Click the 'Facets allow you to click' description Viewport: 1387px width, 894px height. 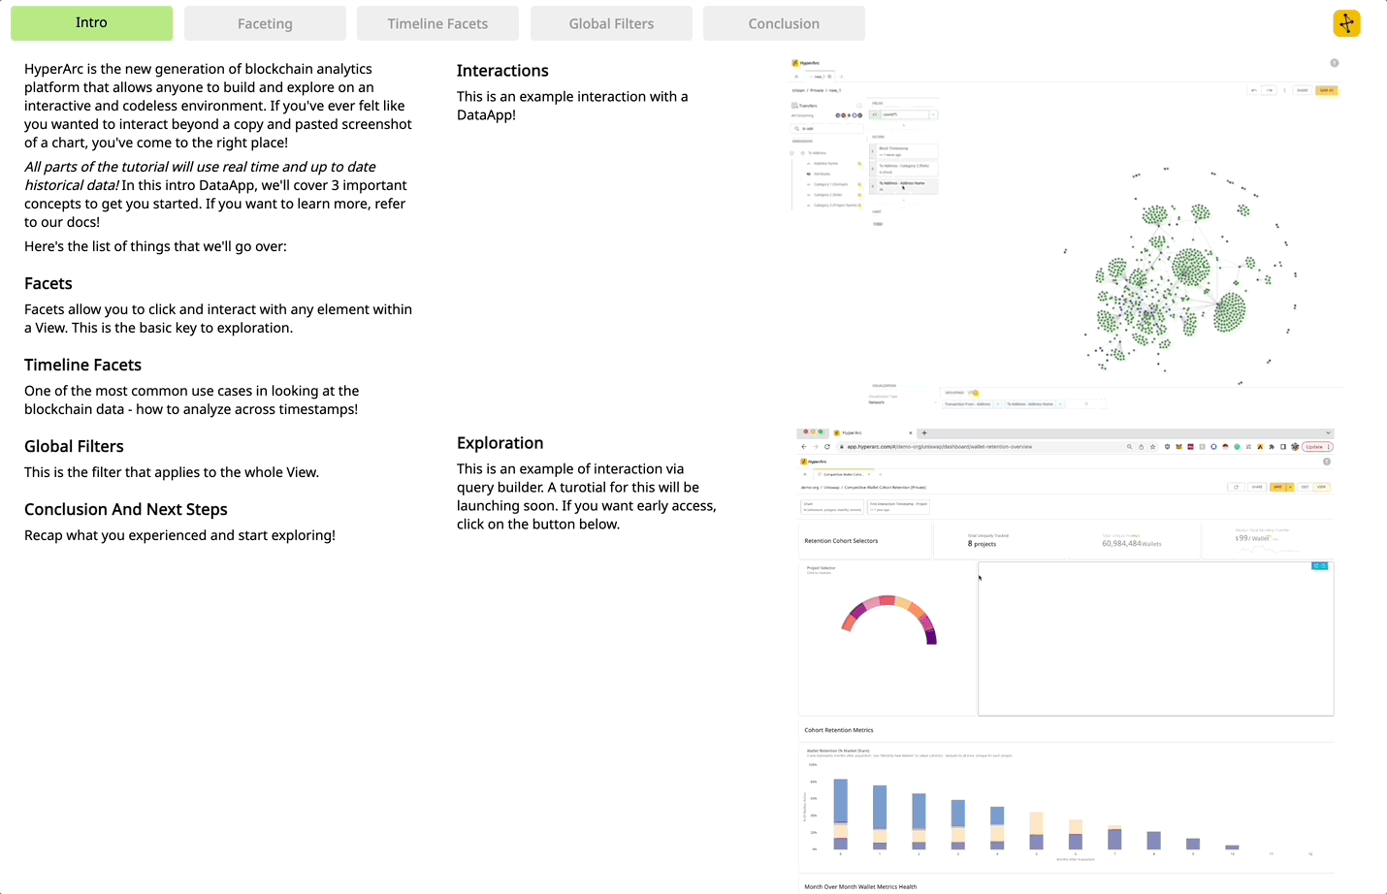point(218,318)
